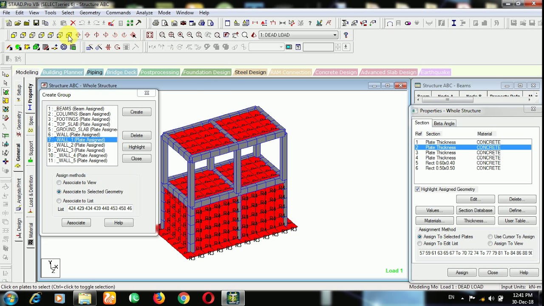This screenshot has width=544, height=306.
Task: Open the empty combo box beside force icons
Action: tap(266, 47)
